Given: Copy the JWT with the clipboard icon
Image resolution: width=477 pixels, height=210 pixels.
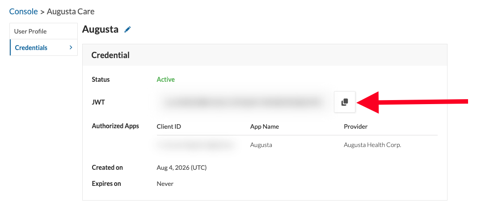Looking at the screenshot, I should 344,102.
